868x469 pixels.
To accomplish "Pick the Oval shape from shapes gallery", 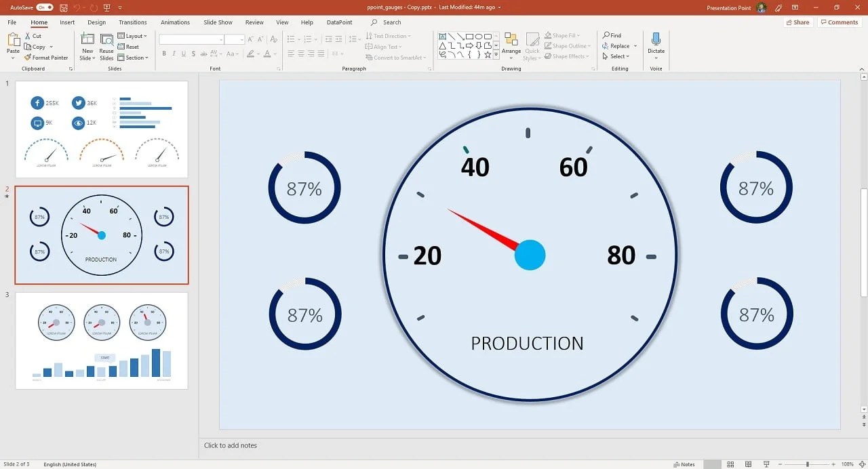I will (479, 35).
